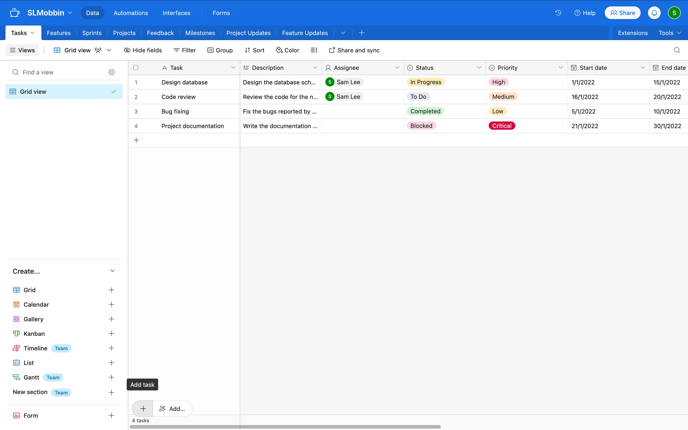This screenshot has height=430, width=688.
Task: Check the select-all rows checkbox
Action: [136, 68]
